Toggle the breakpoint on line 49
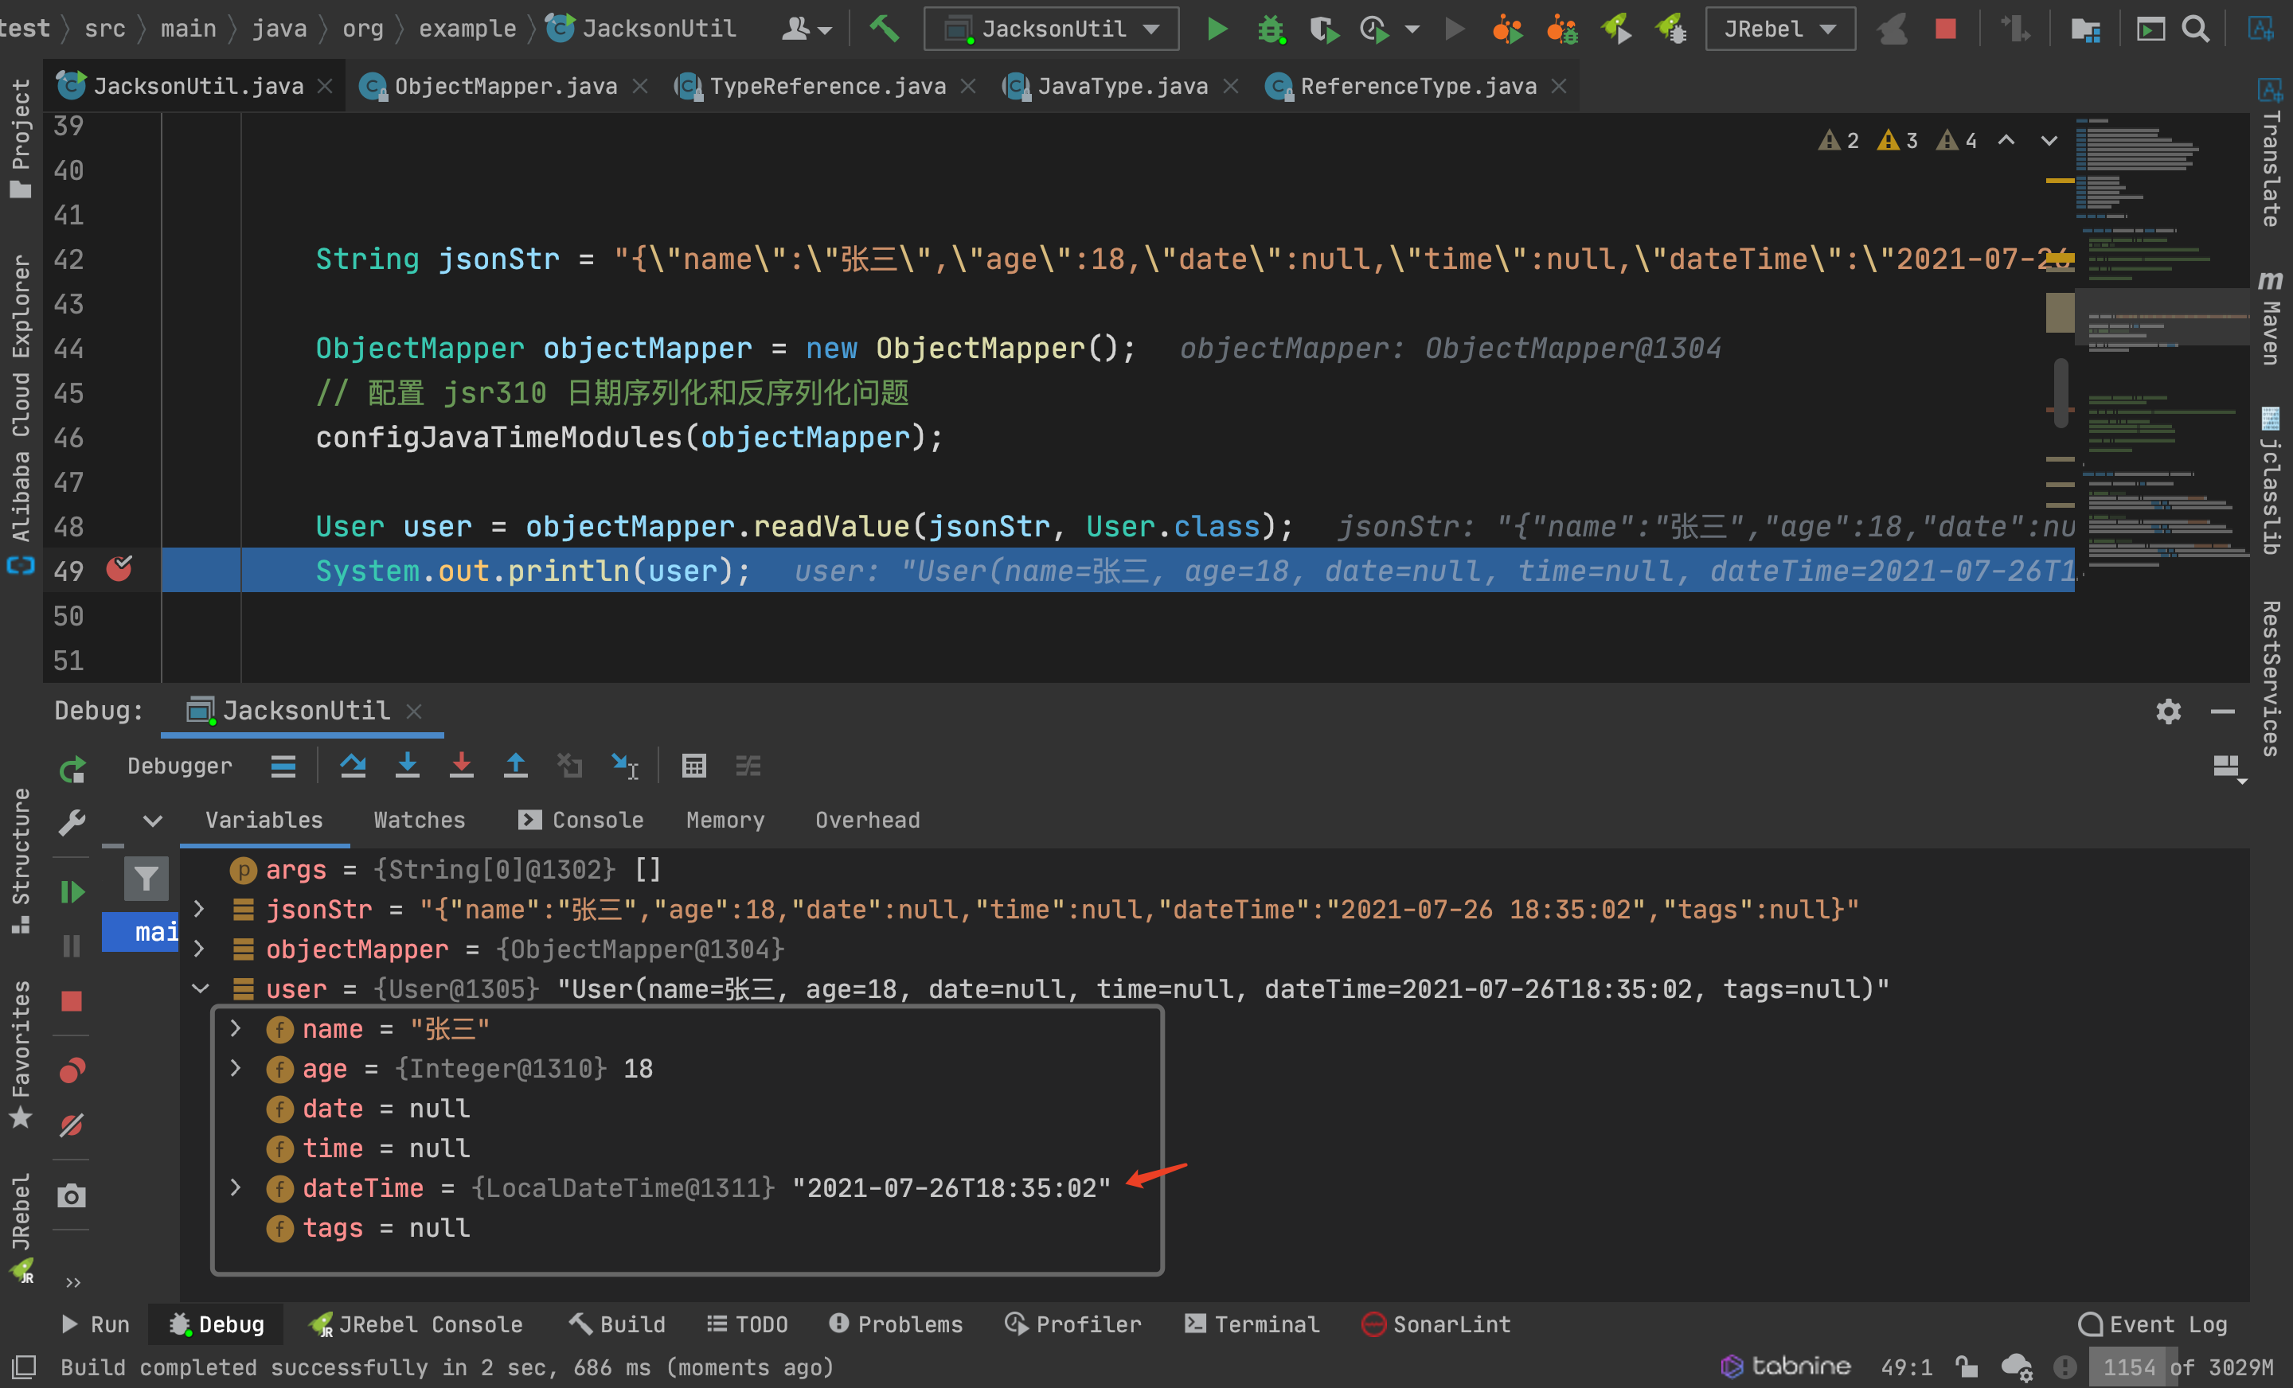This screenshot has height=1388, width=2293. point(119,569)
